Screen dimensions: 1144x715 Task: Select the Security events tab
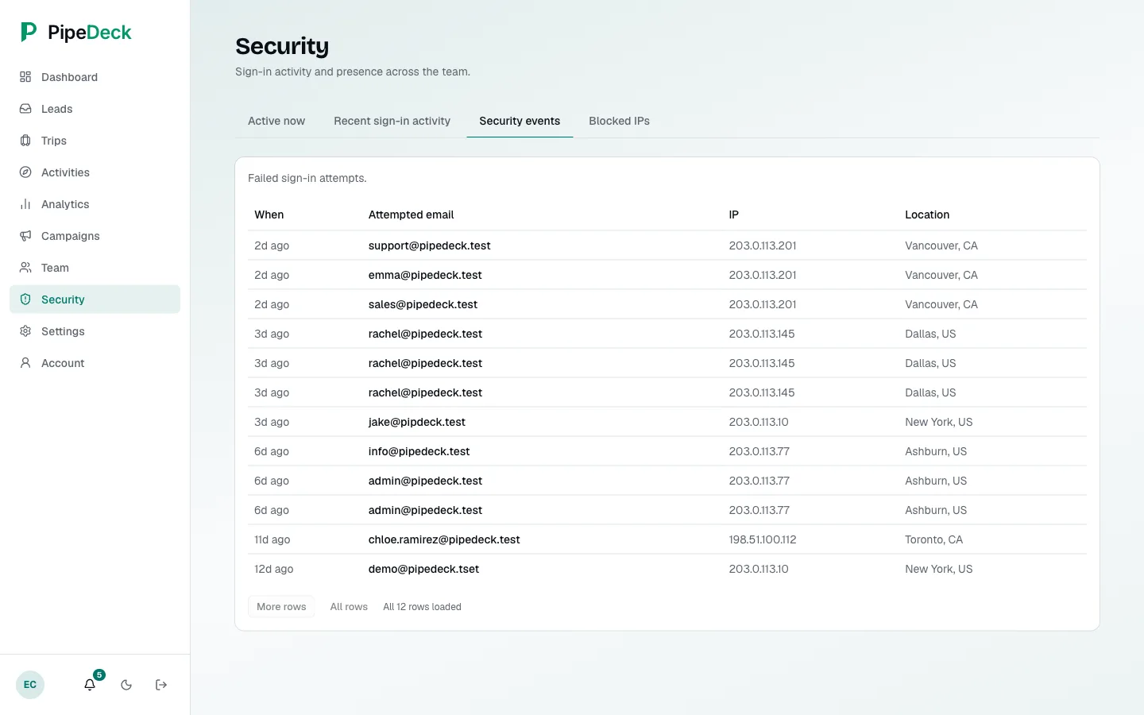[520, 121]
